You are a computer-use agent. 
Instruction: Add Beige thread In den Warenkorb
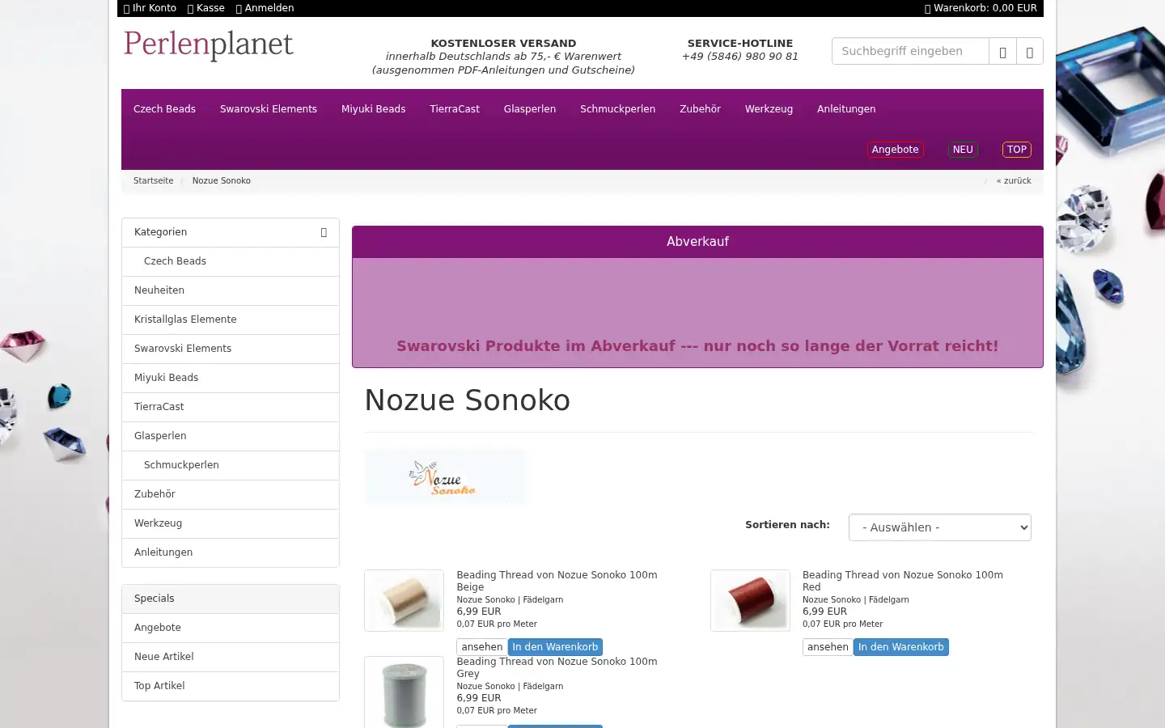coord(555,647)
